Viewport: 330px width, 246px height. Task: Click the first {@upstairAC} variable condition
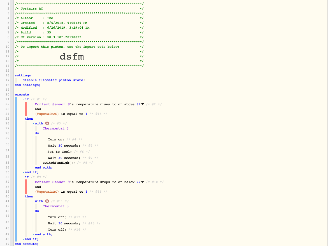point(61,114)
